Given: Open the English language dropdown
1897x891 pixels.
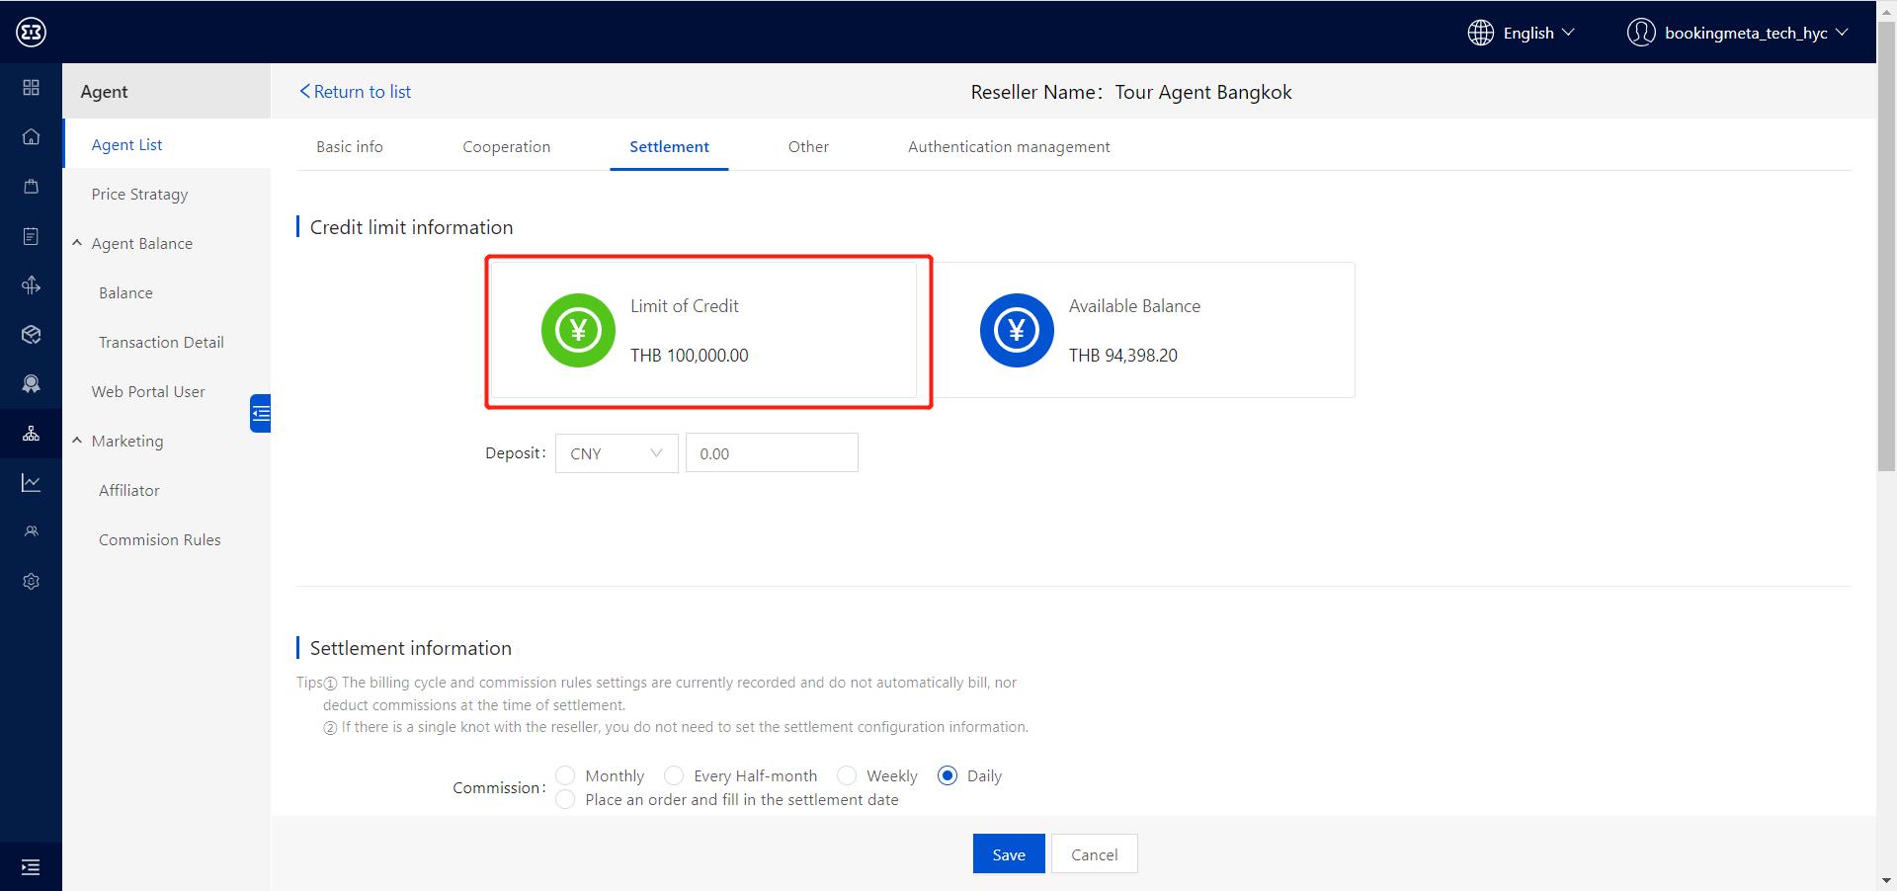Looking at the screenshot, I should [x=1522, y=33].
